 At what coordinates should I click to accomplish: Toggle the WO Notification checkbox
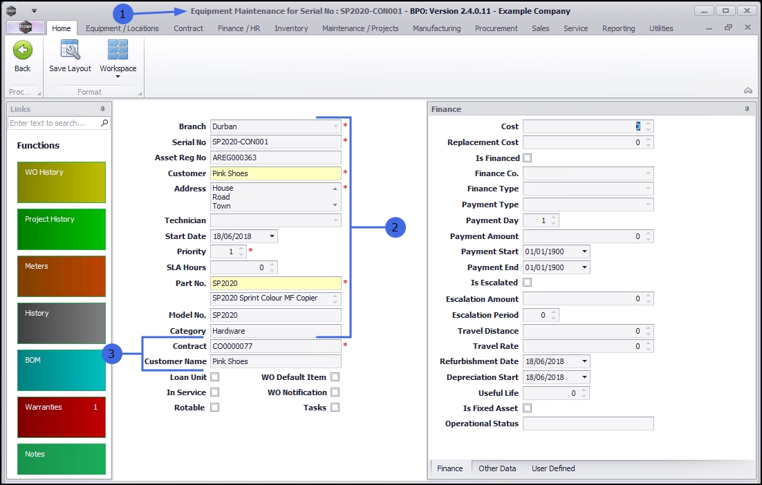(335, 392)
